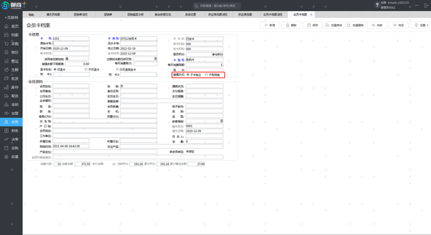Go to previous record with 向前
431x235 pixels.
point(377,25)
